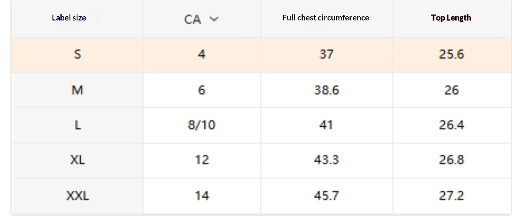Select the highlighted S size row
This screenshot has width=512, height=222.
[x=77, y=54]
